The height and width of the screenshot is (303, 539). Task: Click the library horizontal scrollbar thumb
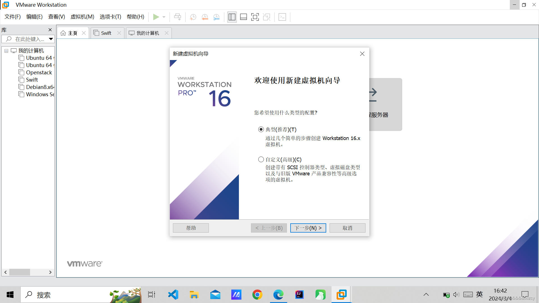[20, 272]
